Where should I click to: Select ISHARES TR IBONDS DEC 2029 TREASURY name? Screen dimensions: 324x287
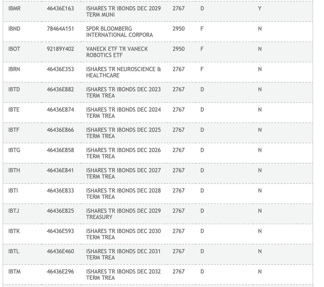click(124, 214)
